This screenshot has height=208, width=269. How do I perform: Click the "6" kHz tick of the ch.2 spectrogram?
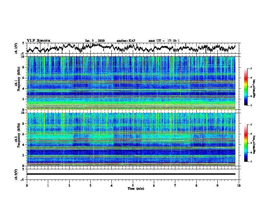click(x=24, y=134)
